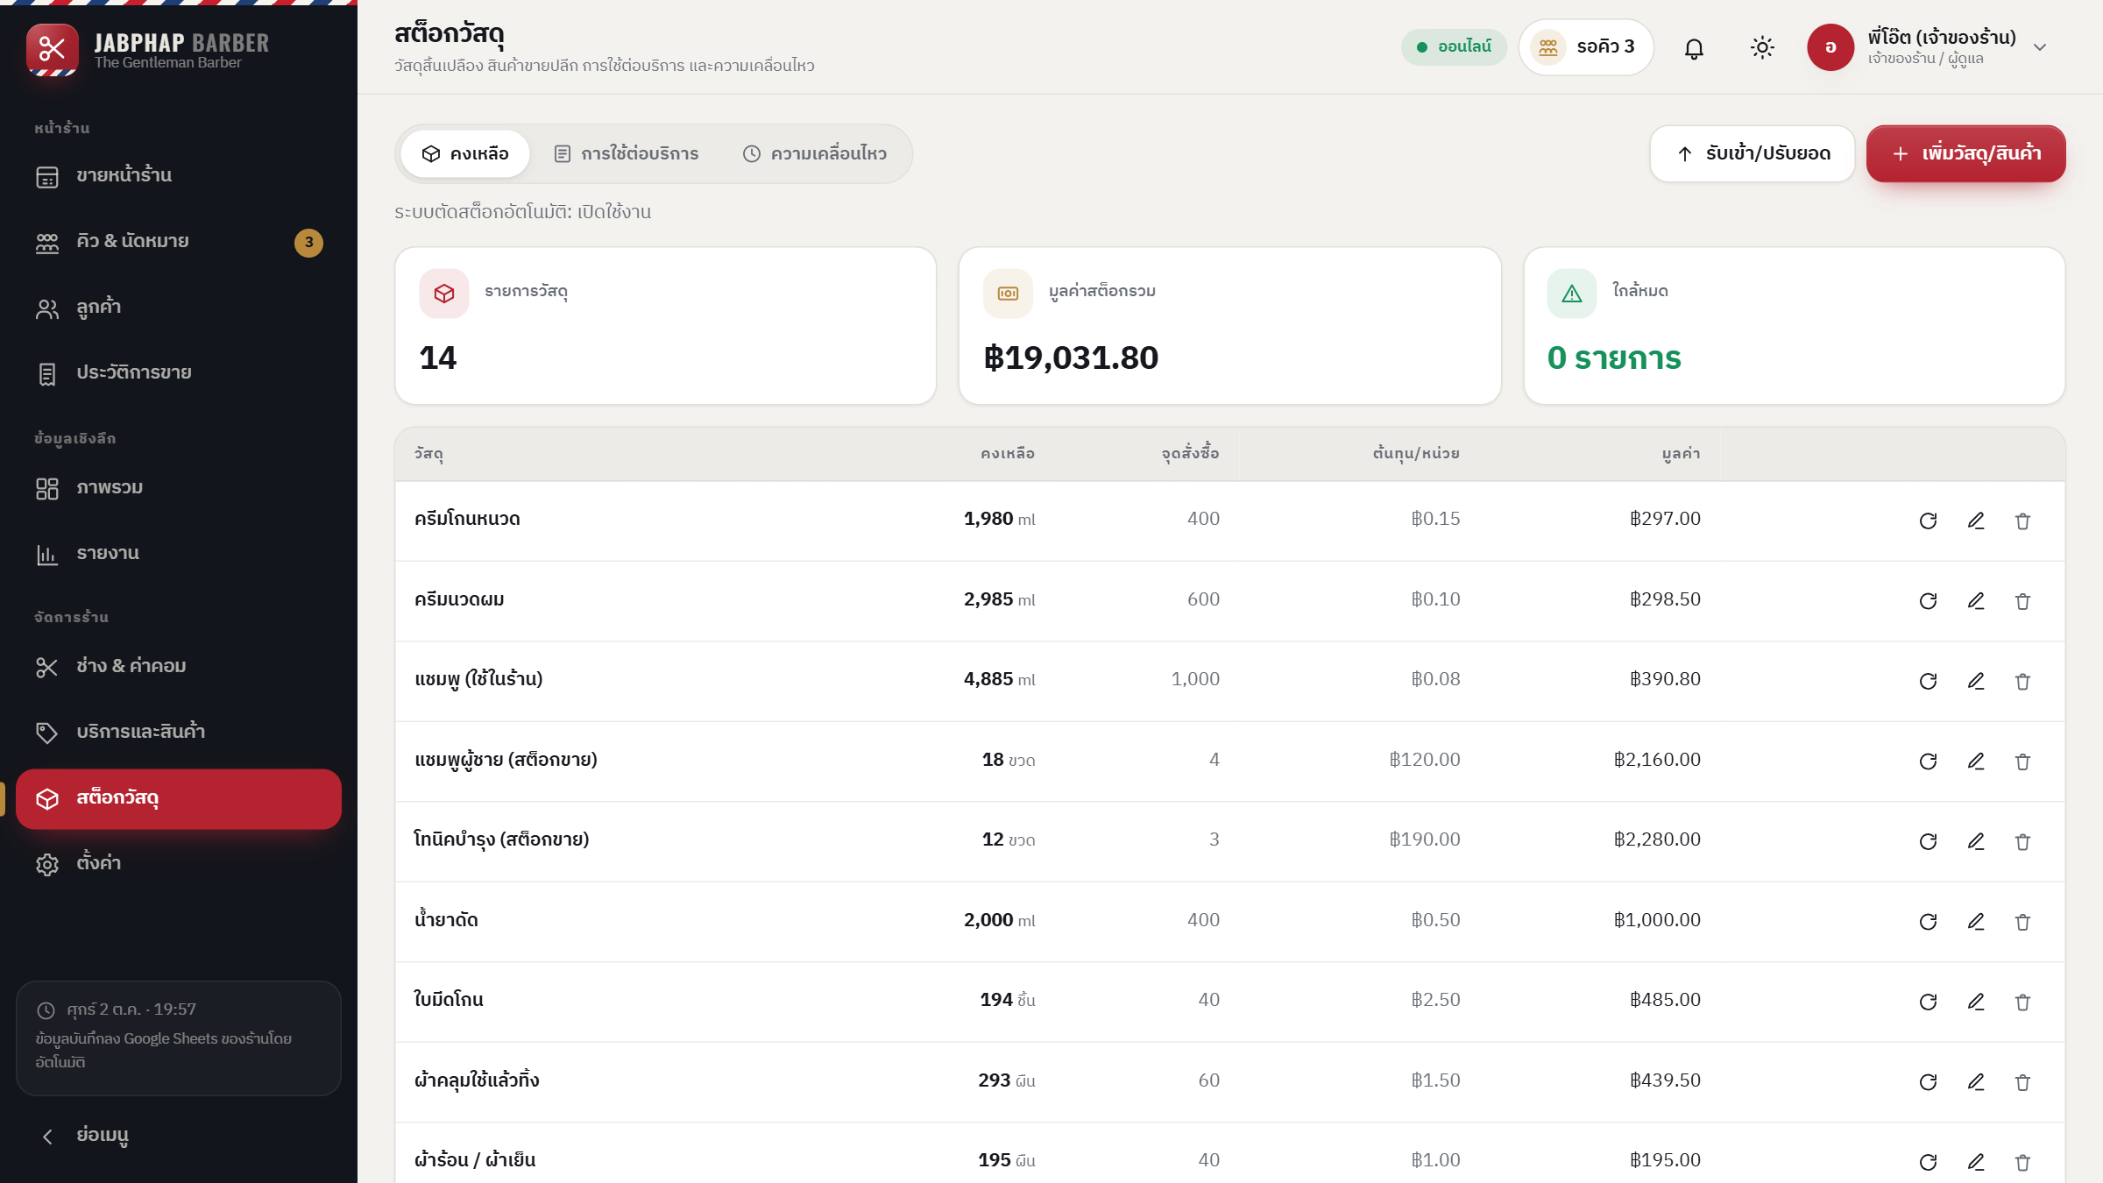Expand the พี่โอ๊ต user profile menu
The image size is (2103, 1183).
pos(1928,47)
